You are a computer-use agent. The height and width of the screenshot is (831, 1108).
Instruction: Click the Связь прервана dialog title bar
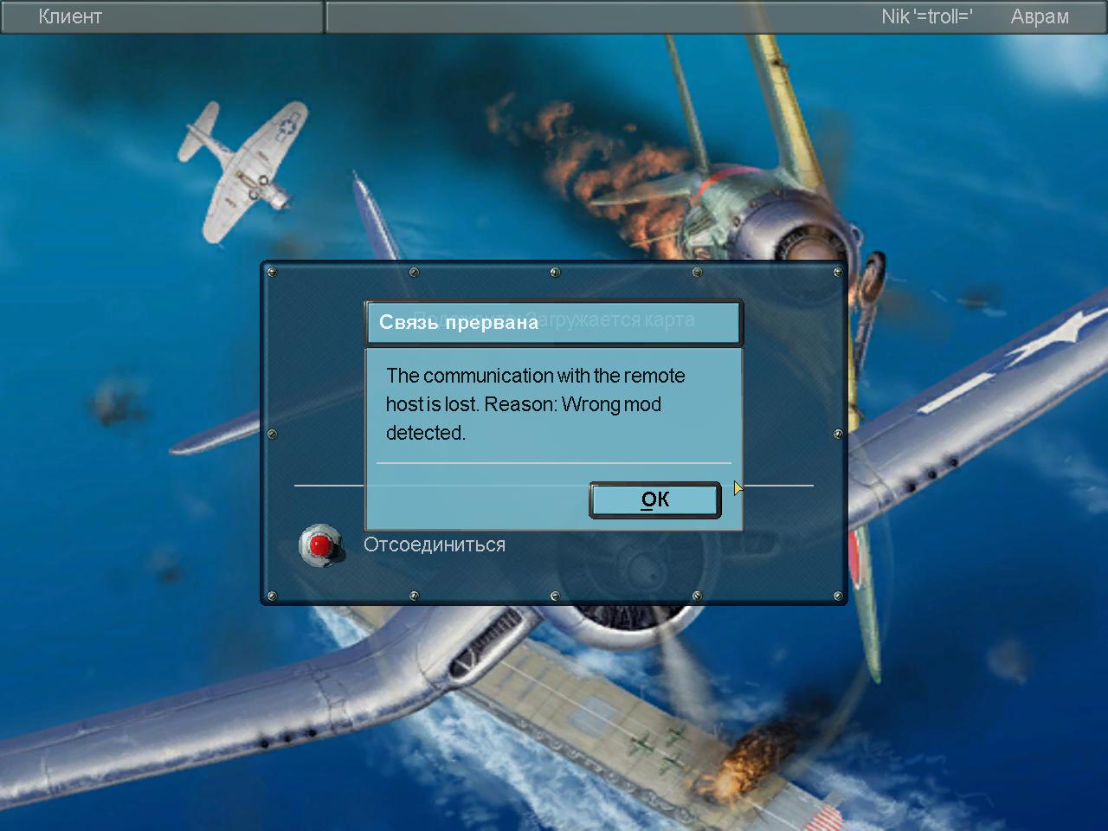(552, 323)
